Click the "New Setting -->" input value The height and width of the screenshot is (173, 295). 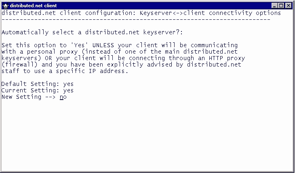pyautogui.click(x=63, y=97)
